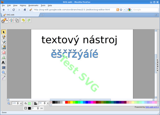The image size is (160, 115).
Task: Go back in browser history
Action: (x=4, y=10)
